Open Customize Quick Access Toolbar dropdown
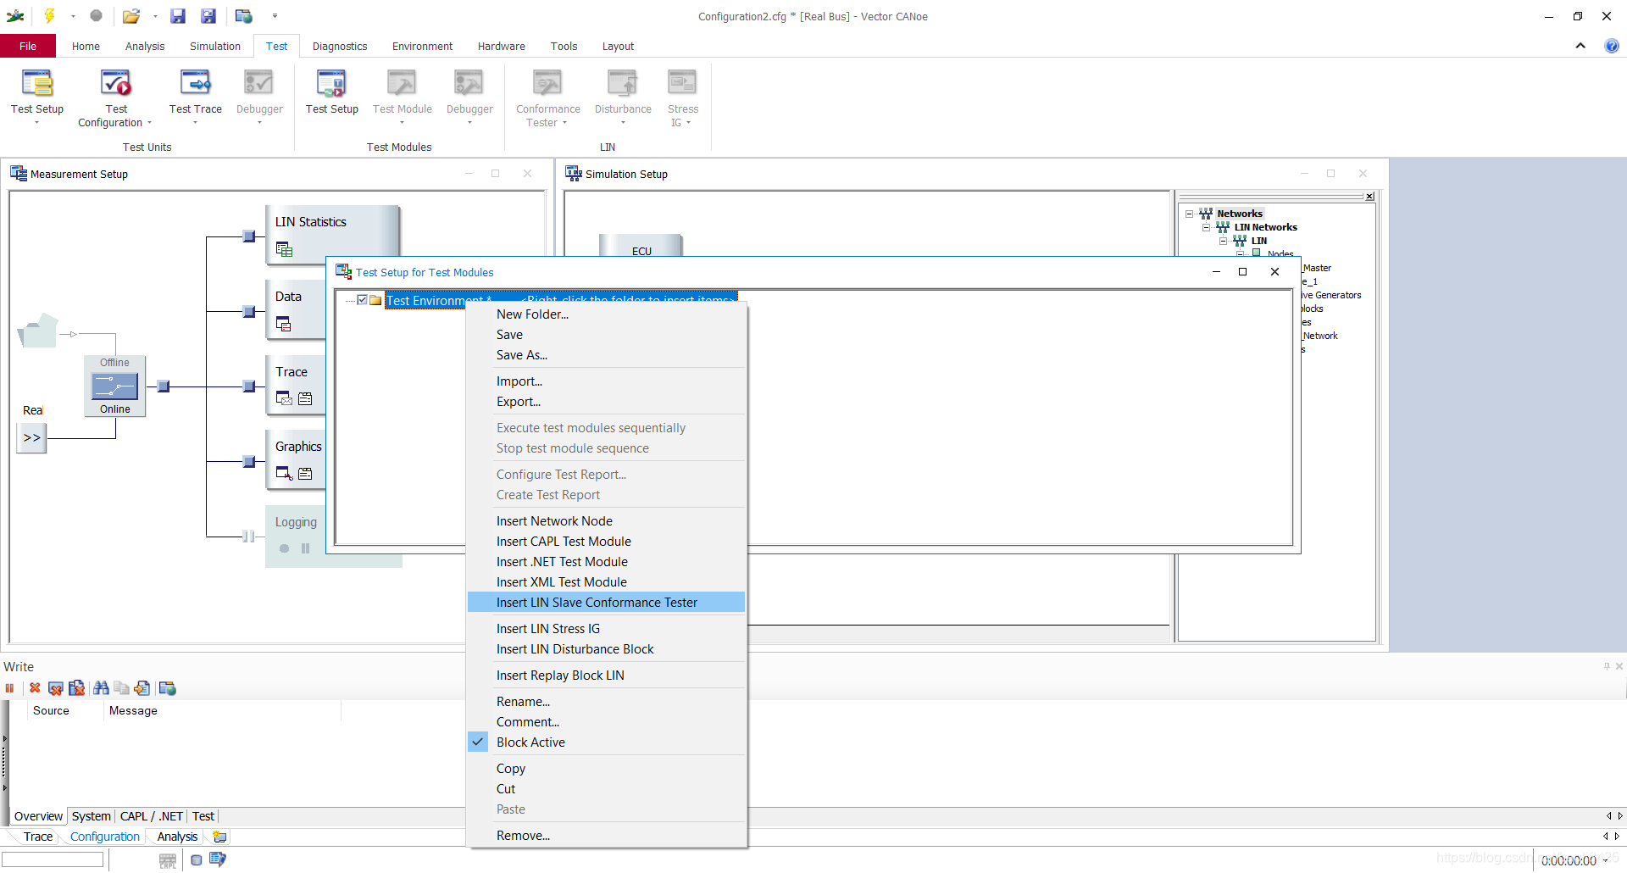This screenshot has width=1627, height=873. click(275, 16)
